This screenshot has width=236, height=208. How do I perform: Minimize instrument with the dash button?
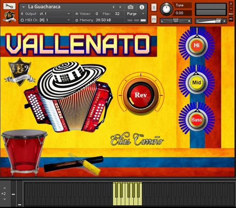click(x=231, y=9)
